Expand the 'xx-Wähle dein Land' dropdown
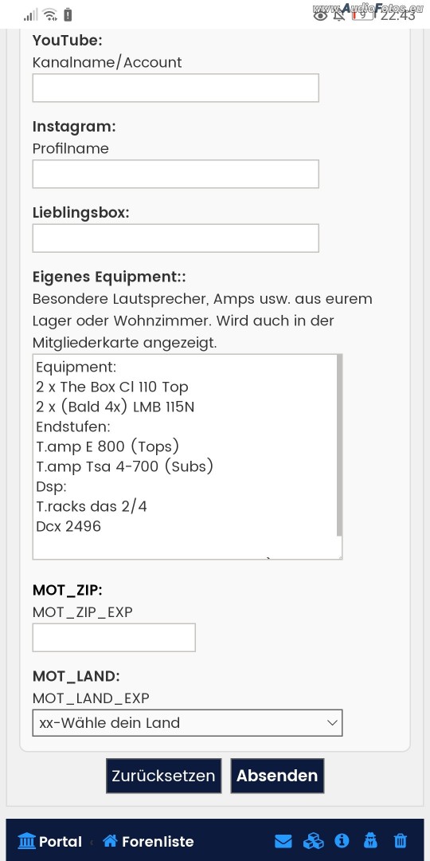The image size is (430, 861). pos(188,722)
